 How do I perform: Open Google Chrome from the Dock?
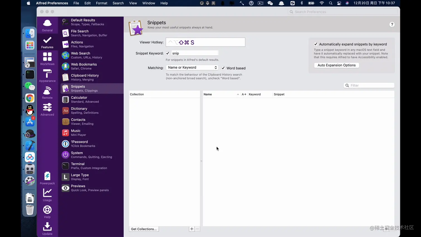pos(30,98)
